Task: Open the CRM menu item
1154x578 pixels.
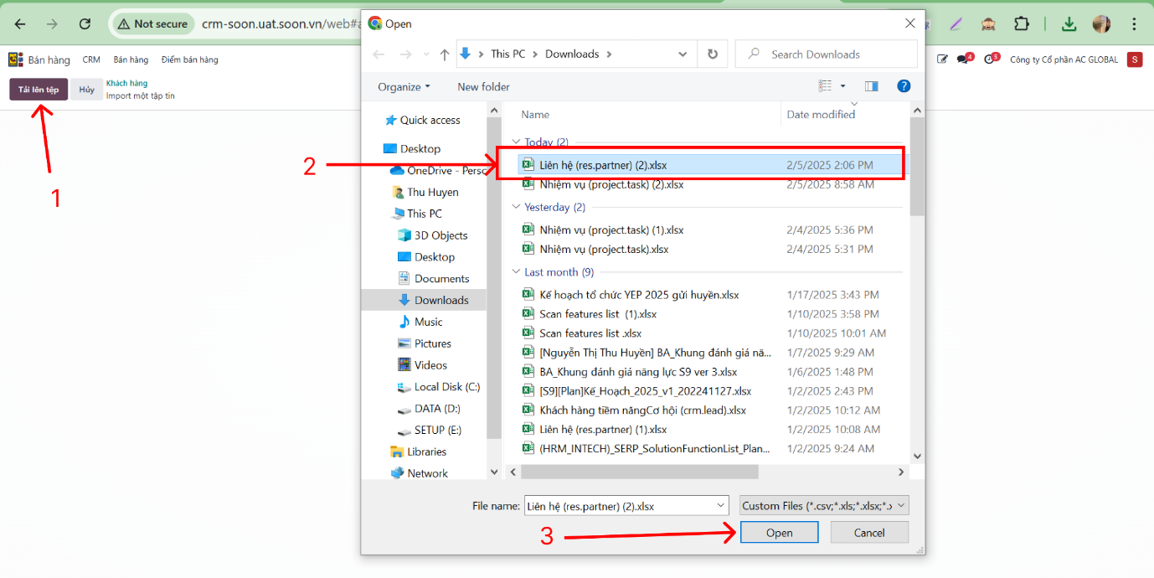Action: [91, 59]
